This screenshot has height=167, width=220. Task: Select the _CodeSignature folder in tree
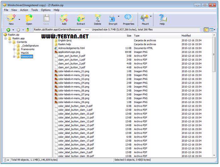click(x=30, y=46)
